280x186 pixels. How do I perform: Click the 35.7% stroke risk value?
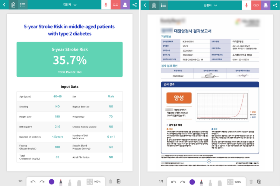click(70, 60)
